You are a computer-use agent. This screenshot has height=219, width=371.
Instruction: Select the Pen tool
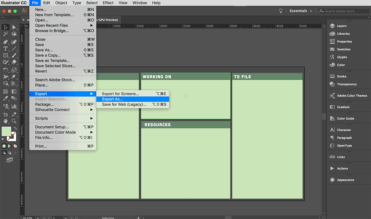(6, 42)
